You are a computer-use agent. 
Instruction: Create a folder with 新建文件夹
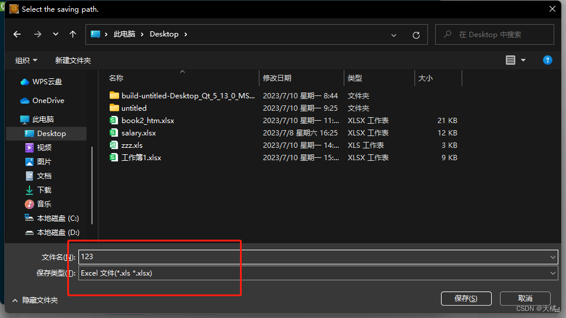point(73,61)
